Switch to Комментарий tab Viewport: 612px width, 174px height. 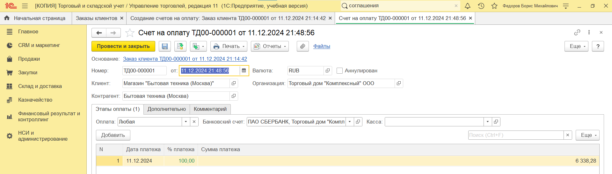coord(210,109)
